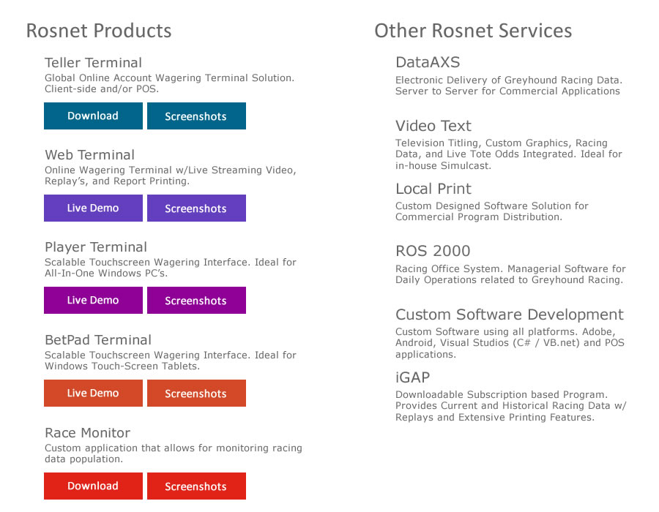Click the Video Text service heading
This screenshot has width=659, height=512.
(x=433, y=126)
